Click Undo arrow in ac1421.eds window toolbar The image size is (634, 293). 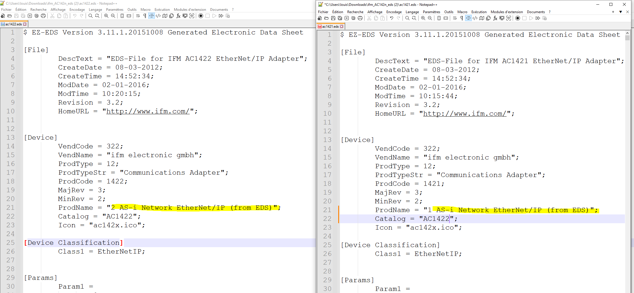point(392,18)
